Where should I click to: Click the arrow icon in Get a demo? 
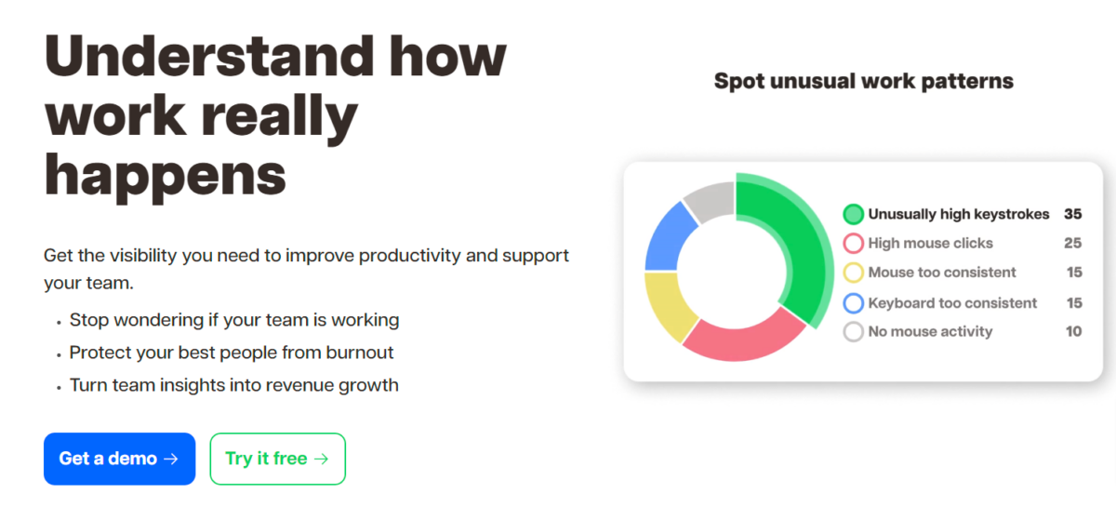[x=170, y=459]
